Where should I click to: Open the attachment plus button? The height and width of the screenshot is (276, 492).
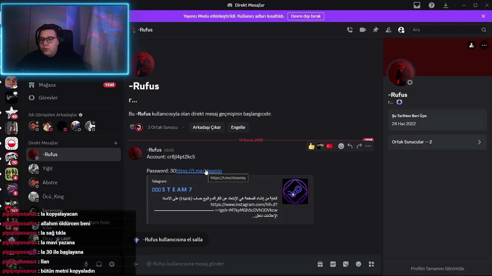tap(135, 264)
